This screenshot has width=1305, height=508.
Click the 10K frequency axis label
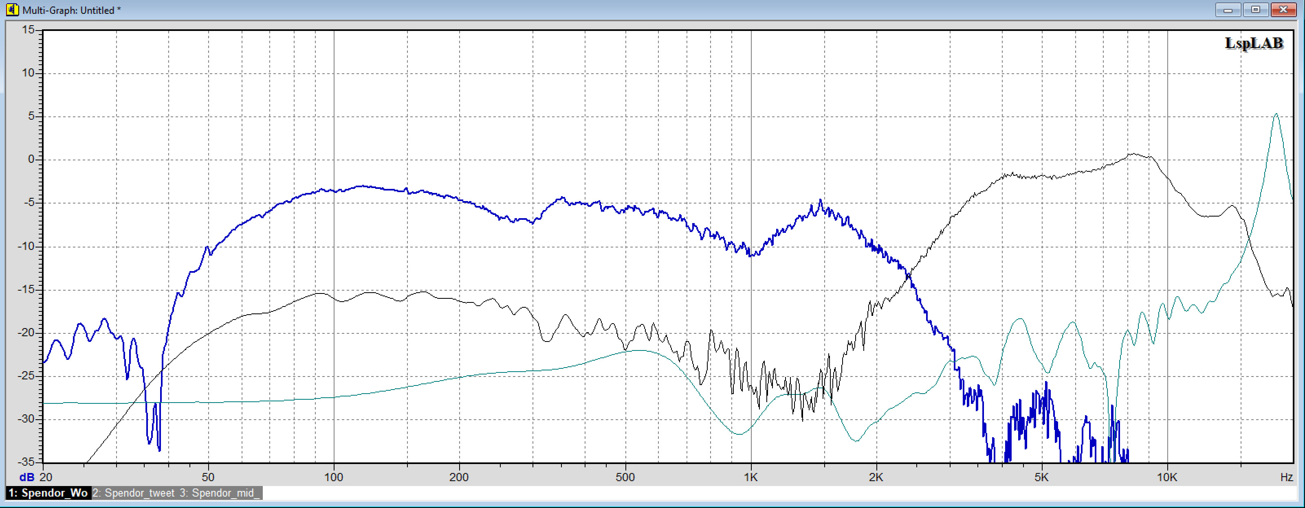pos(1167,477)
